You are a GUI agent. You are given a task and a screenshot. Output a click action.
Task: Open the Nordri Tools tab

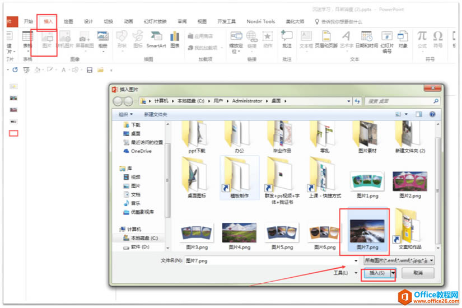click(x=261, y=21)
